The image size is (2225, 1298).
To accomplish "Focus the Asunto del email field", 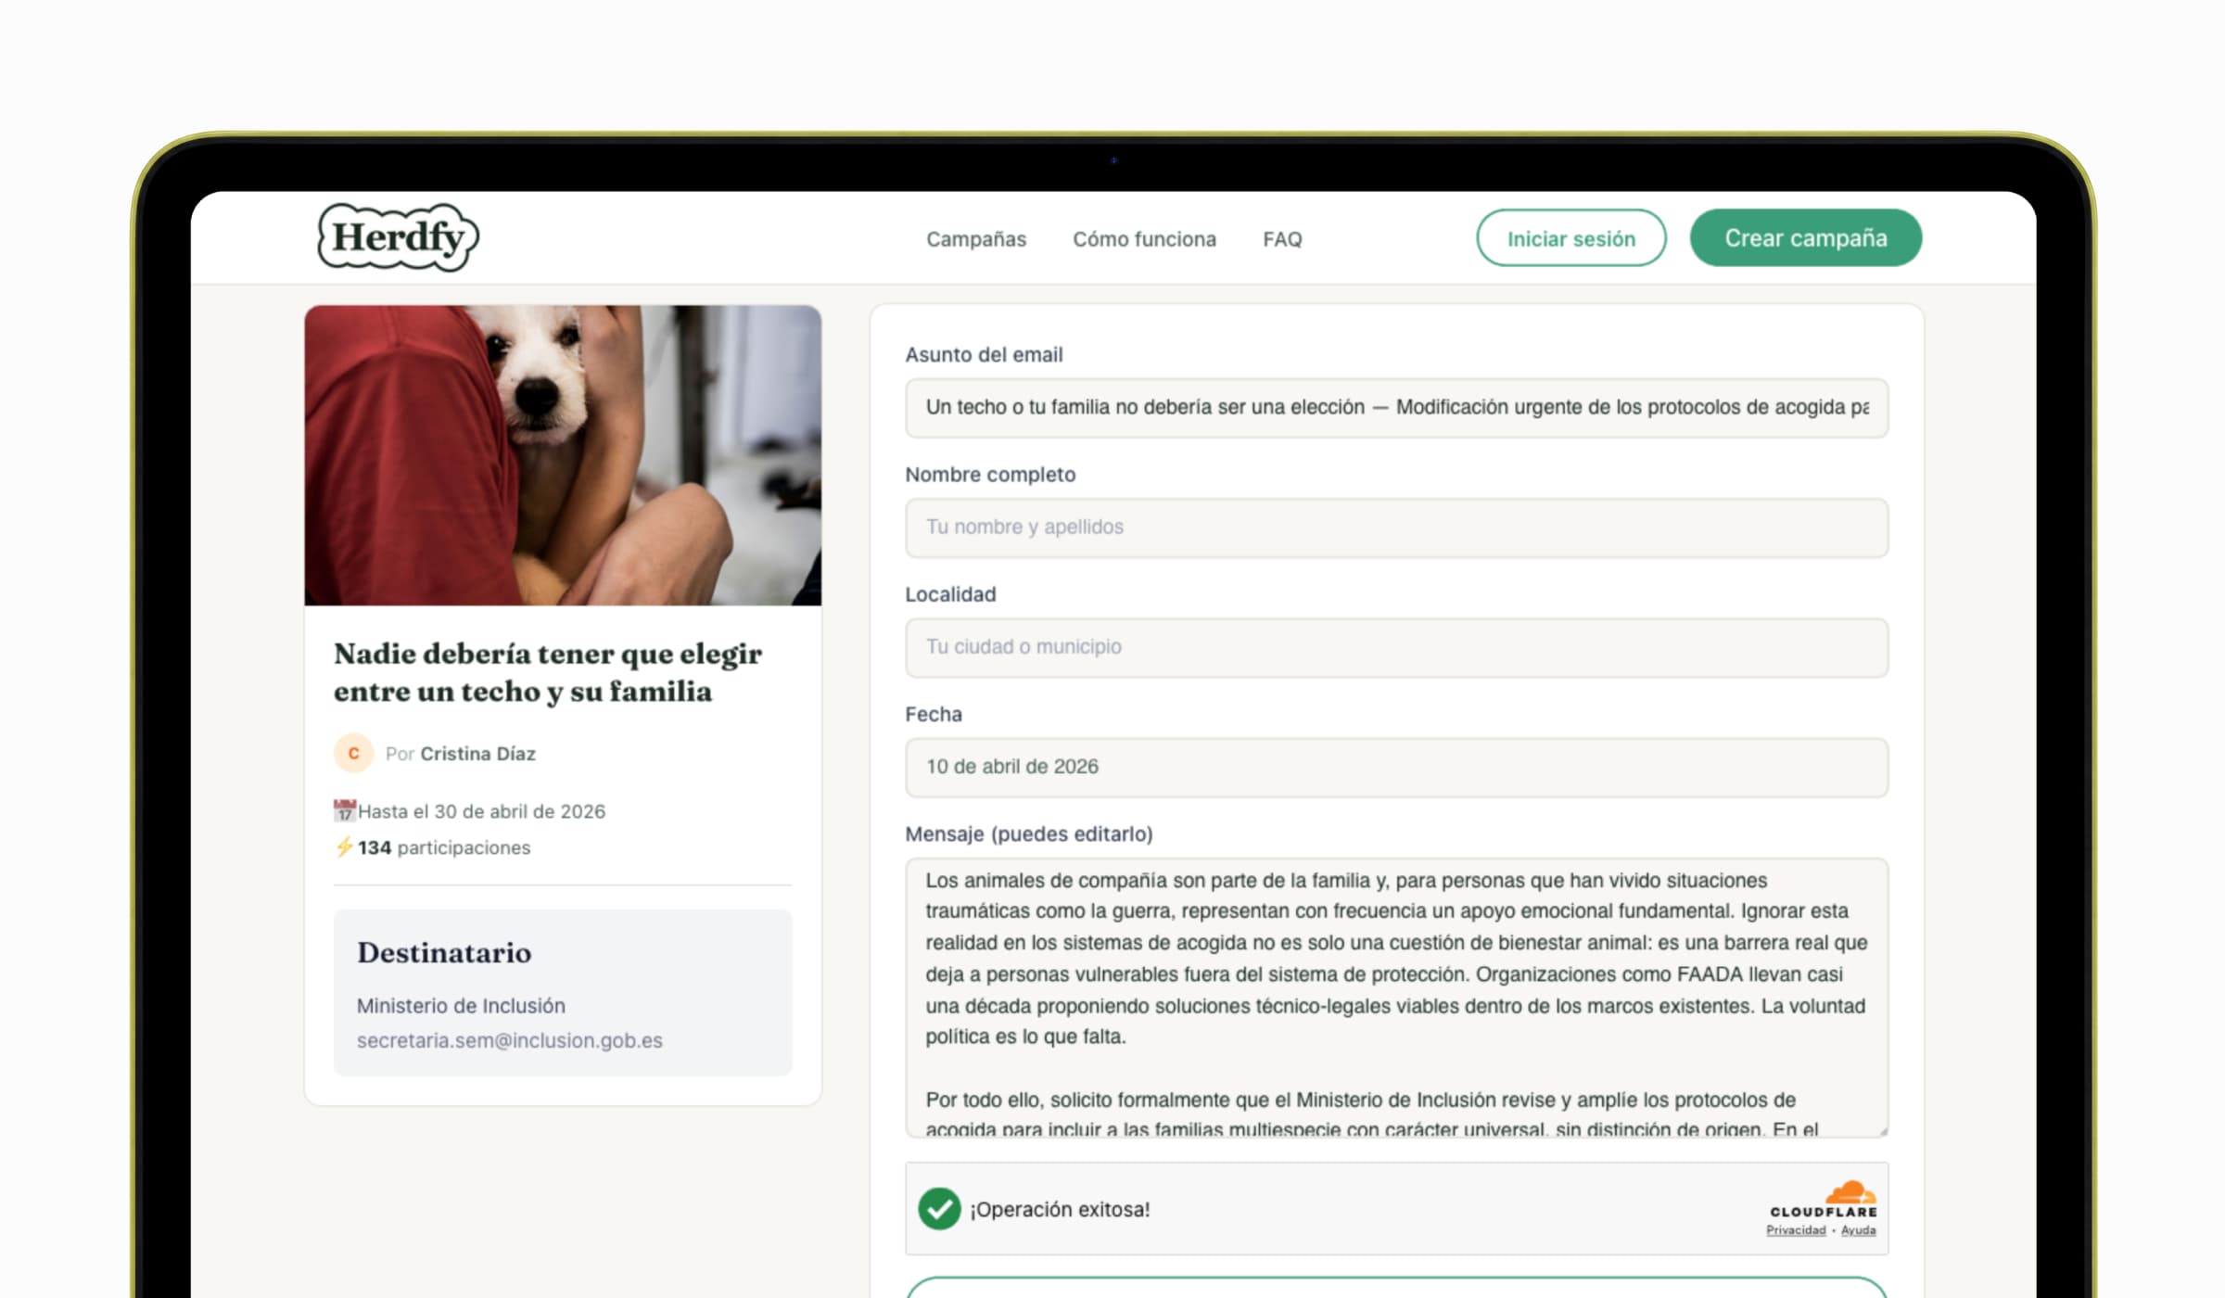I will [1395, 408].
